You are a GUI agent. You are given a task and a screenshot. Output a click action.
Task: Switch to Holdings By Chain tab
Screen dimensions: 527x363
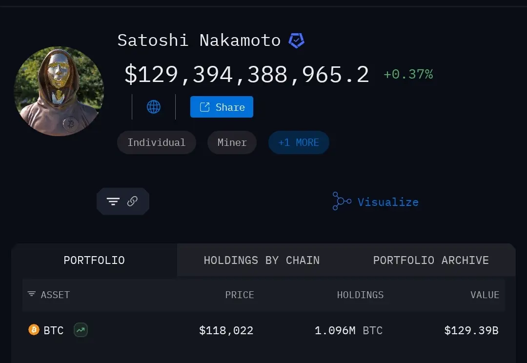pos(262,260)
